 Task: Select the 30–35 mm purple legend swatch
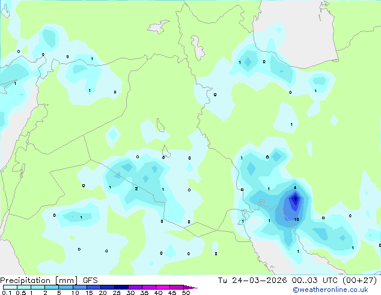coord(135,287)
